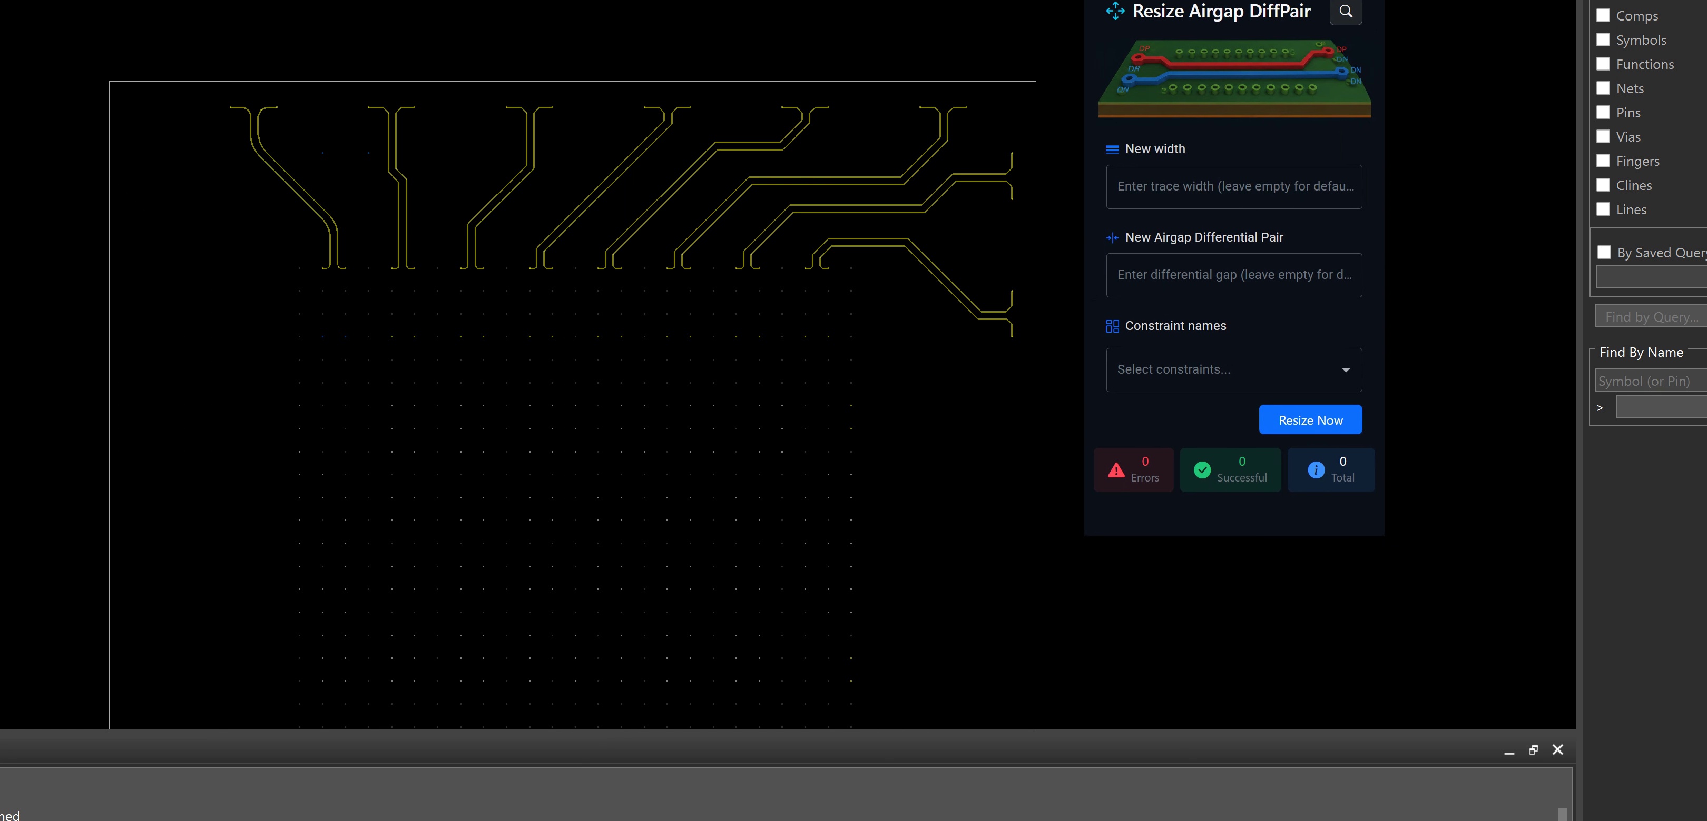
Task: Click the differential pair PCB preview image
Action: coord(1234,78)
